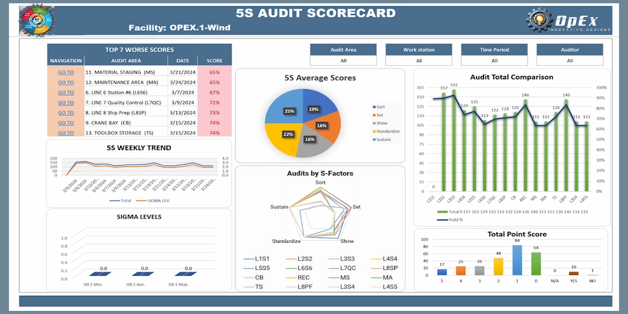Viewport: 628px width, 314px height.
Task: Open GO TO link for Toolbox Storage
Action: 66,133
